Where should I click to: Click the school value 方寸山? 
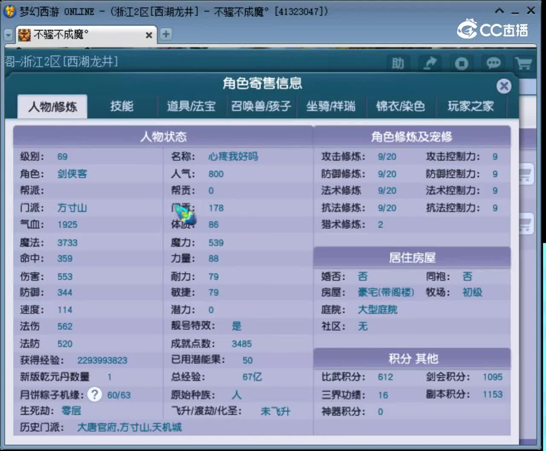[72, 208]
